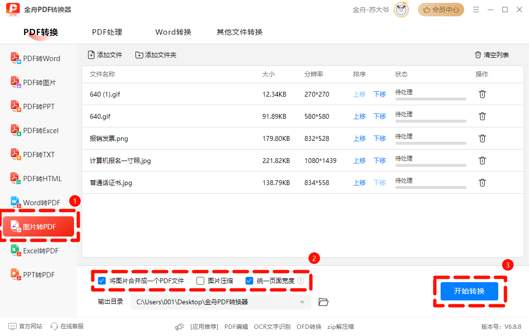Open the PDF处理 tab

(107, 32)
